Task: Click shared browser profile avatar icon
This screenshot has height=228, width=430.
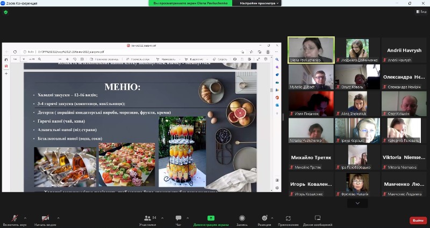Action: click(268, 52)
